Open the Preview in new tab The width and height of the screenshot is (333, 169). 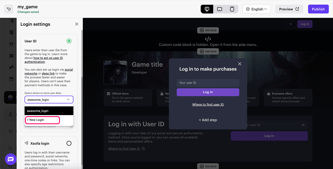(x=289, y=9)
